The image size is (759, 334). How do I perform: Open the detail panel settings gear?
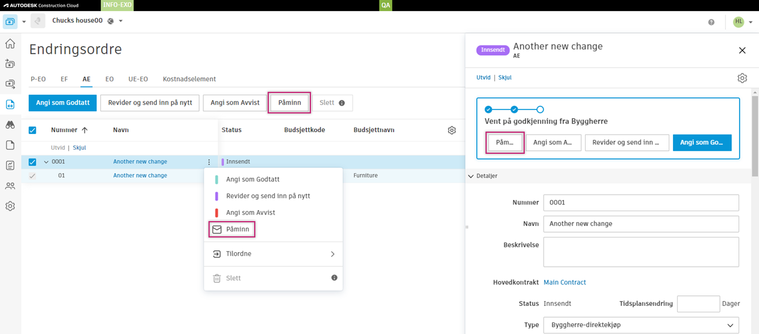[742, 78]
